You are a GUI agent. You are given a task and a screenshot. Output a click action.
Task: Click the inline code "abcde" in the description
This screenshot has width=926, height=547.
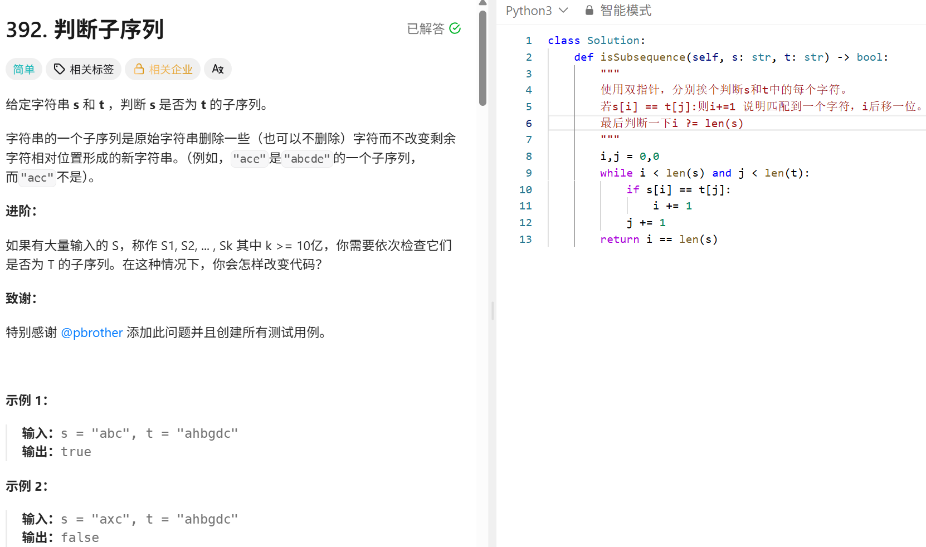307,159
